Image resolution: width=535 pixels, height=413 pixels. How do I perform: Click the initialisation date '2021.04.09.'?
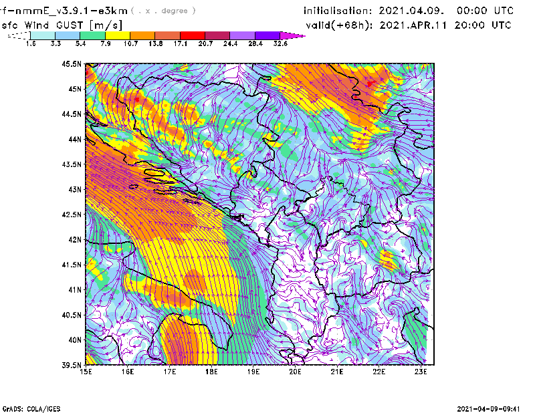(x=411, y=11)
